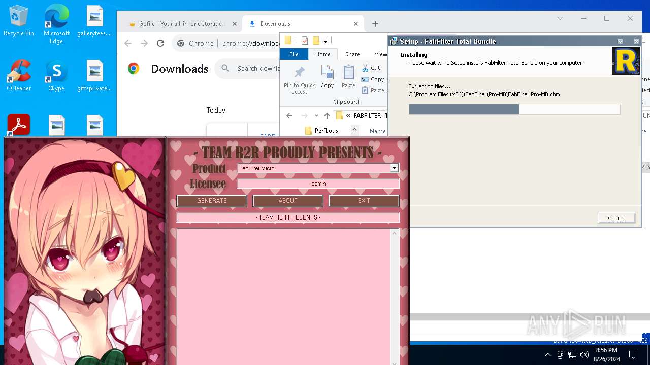Open the File menu in Explorer
The height and width of the screenshot is (365, 650).
coord(294,54)
